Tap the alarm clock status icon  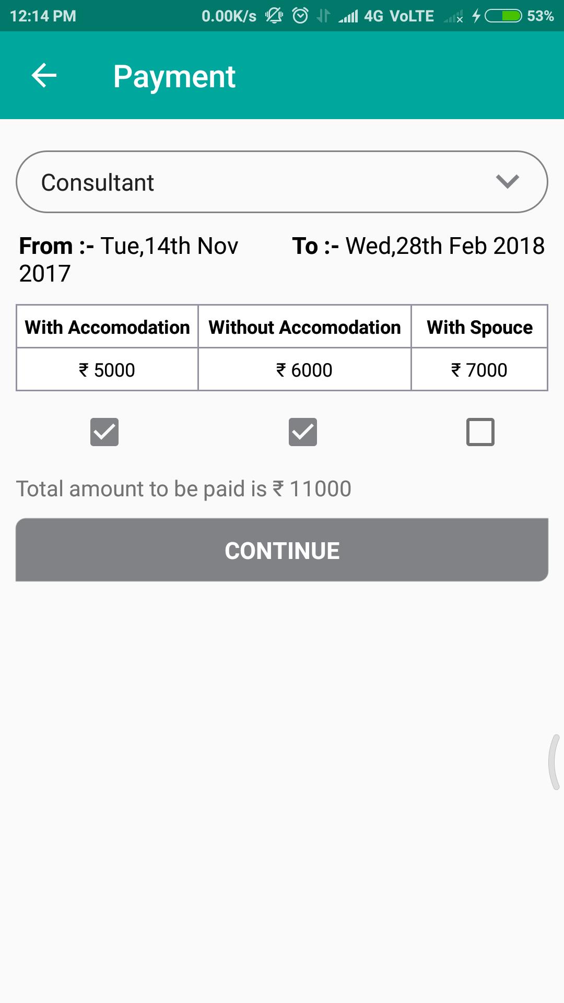click(x=300, y=16)
